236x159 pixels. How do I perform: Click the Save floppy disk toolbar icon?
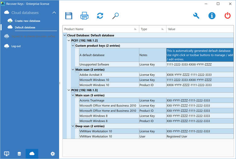(69, 16)
